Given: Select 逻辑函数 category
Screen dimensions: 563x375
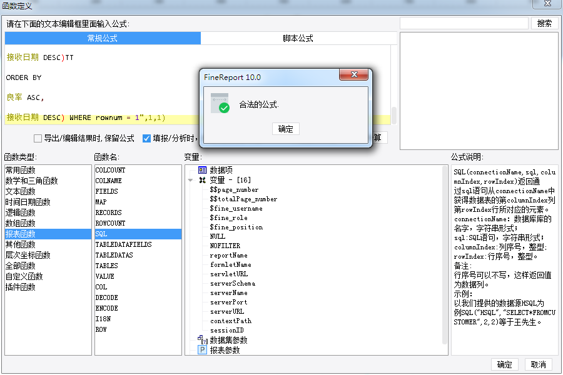Looking at the screenshot, I should pos(48,212).
